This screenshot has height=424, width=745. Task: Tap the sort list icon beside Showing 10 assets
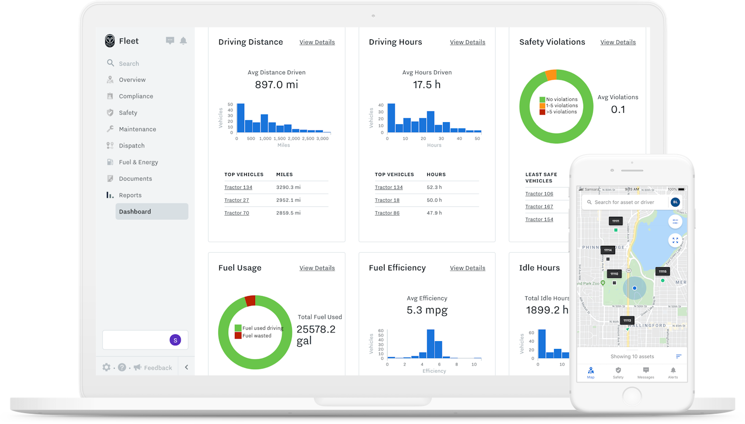pos(678,356)
